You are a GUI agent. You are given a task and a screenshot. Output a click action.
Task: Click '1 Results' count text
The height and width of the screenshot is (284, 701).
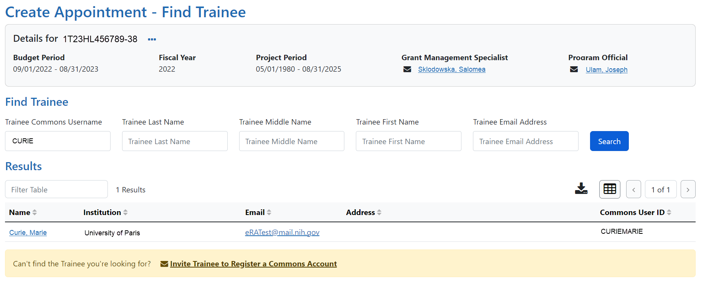pyautogui.click(x=131, y=190)
